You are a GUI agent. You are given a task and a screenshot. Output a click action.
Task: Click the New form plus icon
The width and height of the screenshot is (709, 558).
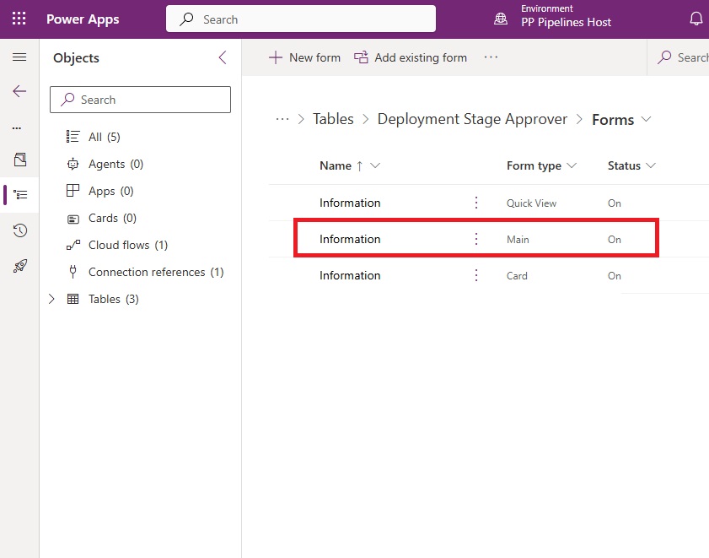pyautogui.click(x=276, y=57)
